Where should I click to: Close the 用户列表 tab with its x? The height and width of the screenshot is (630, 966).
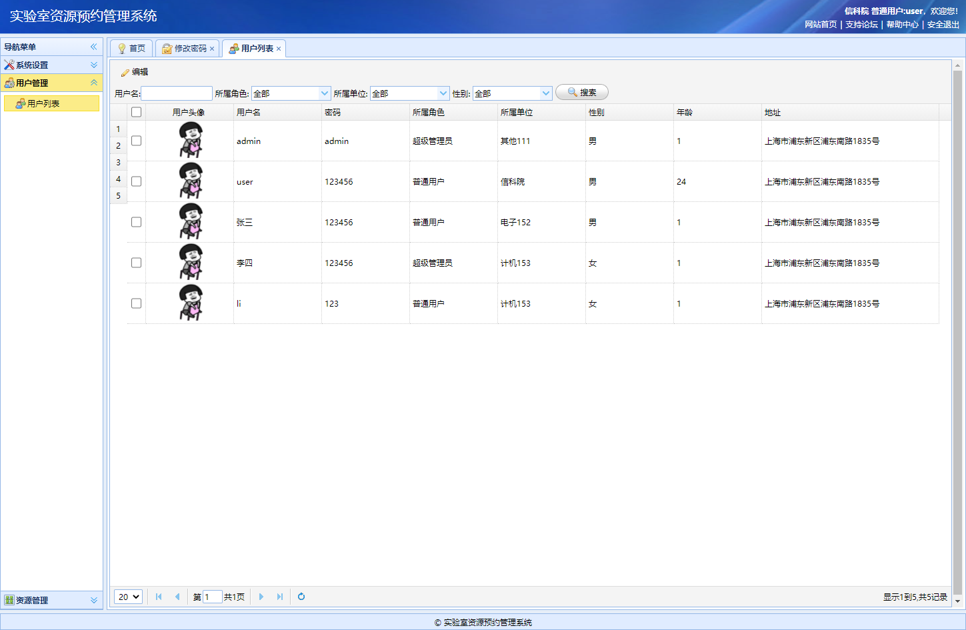(279, 49)
